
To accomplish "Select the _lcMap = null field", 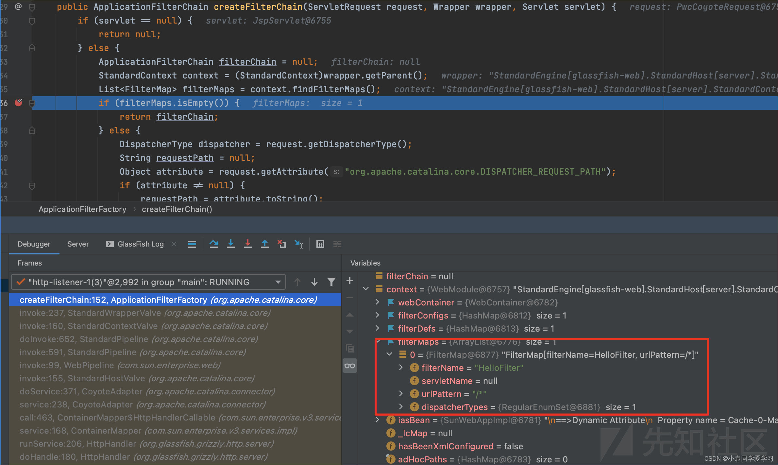I will click(425, 433).
